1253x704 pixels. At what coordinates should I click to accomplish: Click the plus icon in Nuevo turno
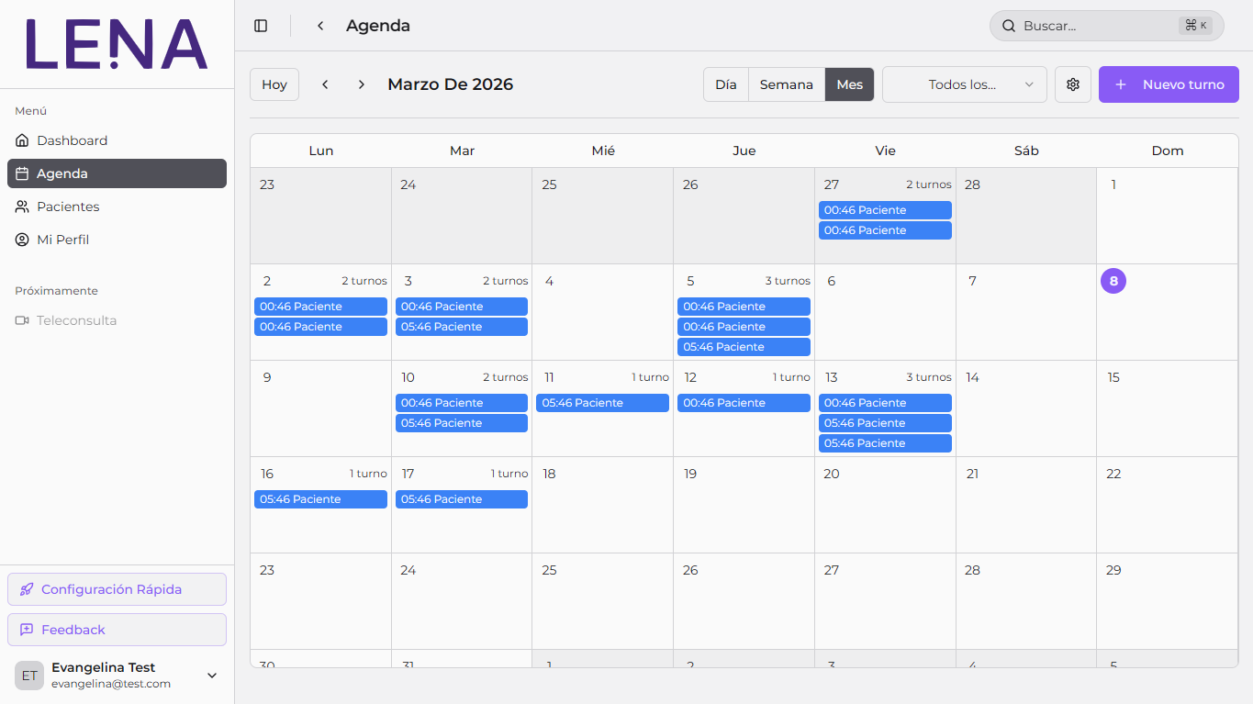click(x=1121, y=84)
